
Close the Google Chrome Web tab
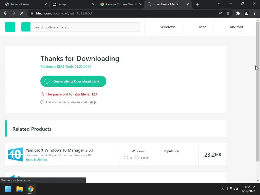coord(140,4)
